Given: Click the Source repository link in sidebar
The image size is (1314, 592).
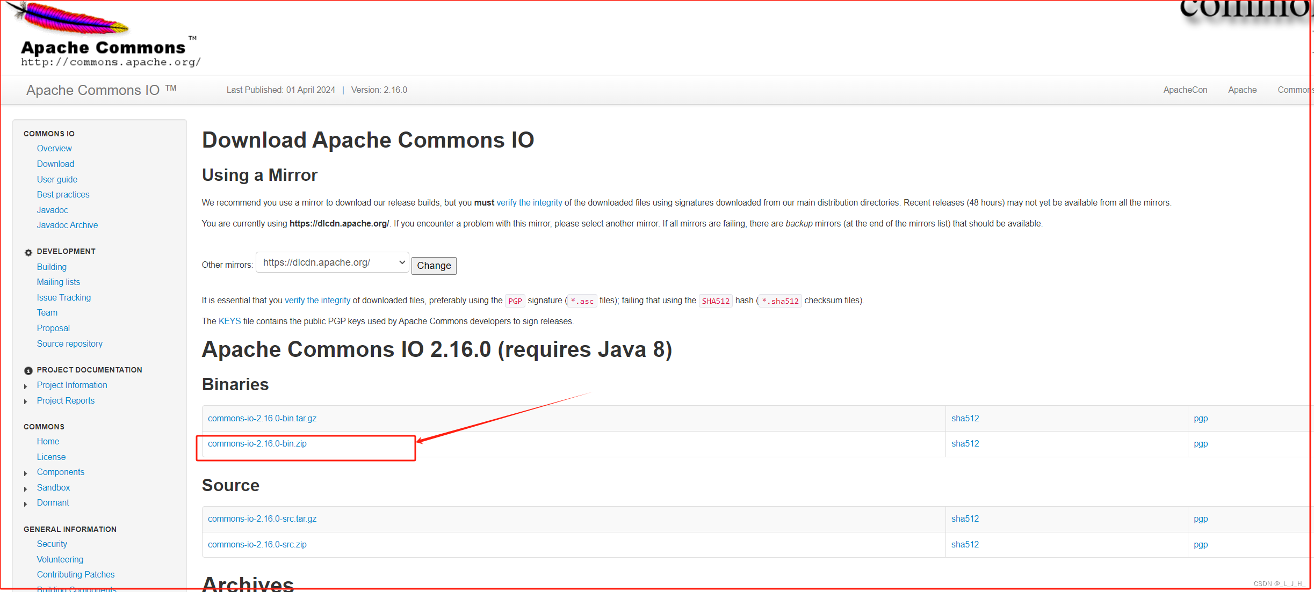Looking at the screenshot, I should [69, 343].
